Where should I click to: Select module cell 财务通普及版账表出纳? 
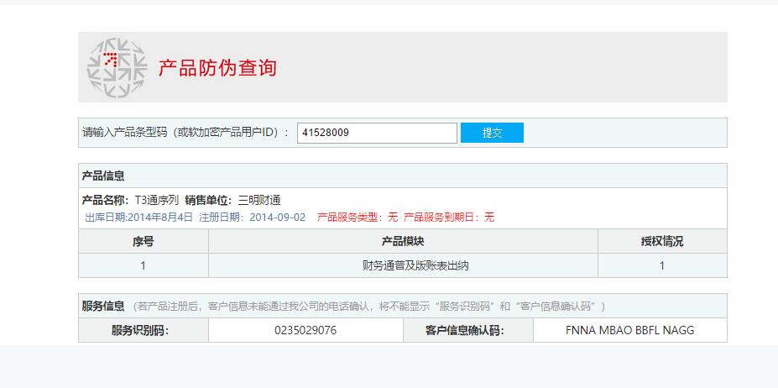click(x=415, y=265)
